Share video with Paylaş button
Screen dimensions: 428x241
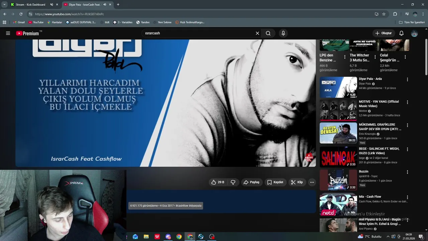click(251, 182)
